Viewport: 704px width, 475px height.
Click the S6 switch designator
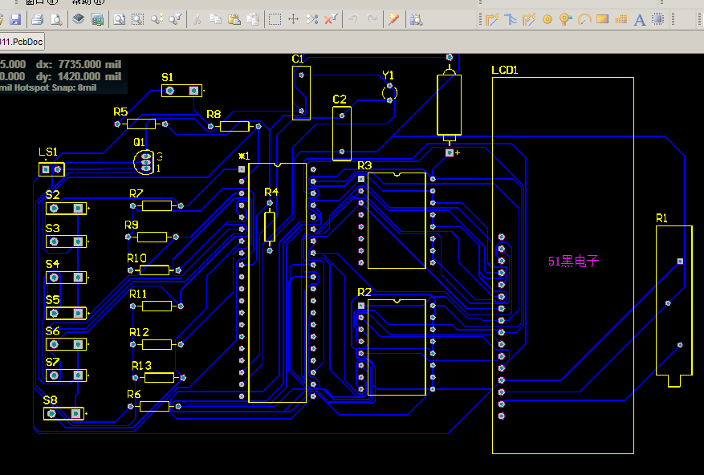coord(52,331)
